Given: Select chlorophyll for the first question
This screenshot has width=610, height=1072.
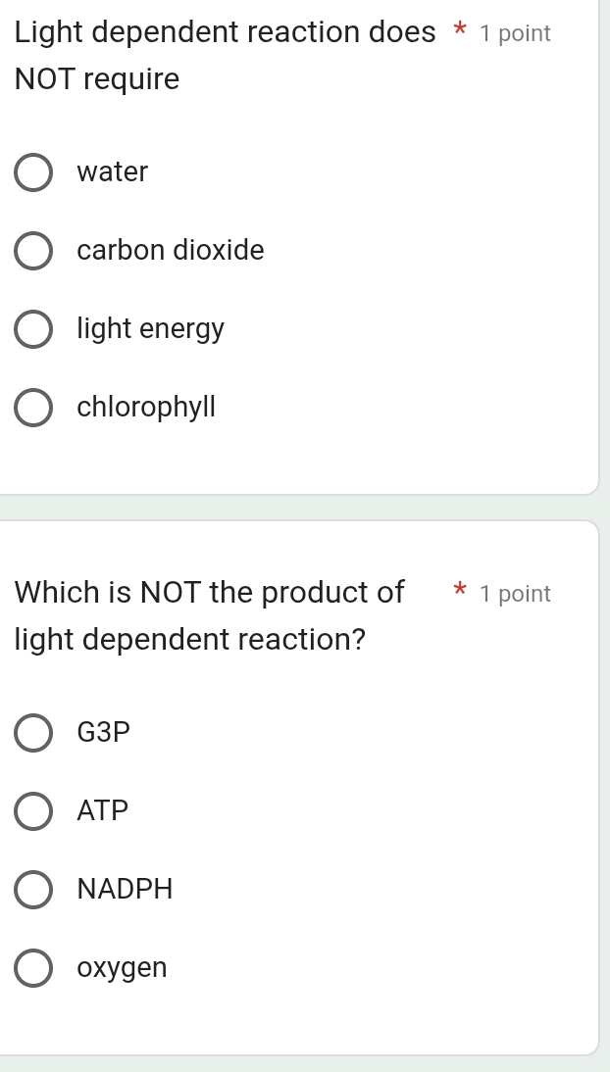Looking at the screenshot, I should point(33,408).
